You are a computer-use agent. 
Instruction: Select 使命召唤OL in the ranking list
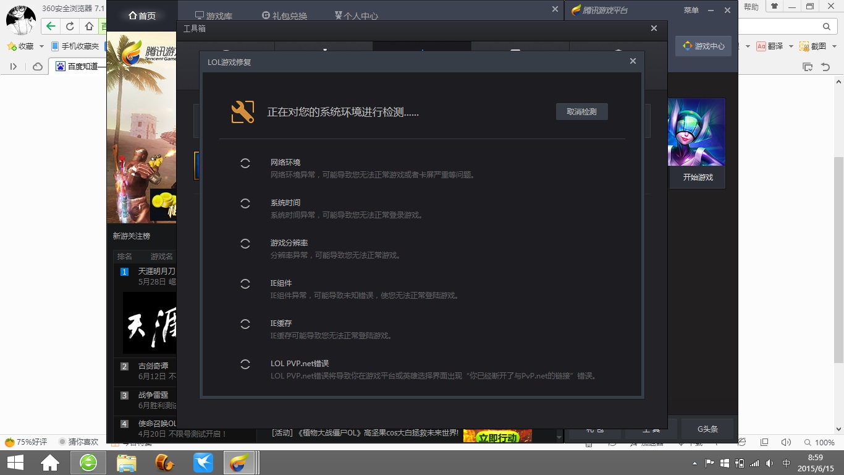point(157,424)
